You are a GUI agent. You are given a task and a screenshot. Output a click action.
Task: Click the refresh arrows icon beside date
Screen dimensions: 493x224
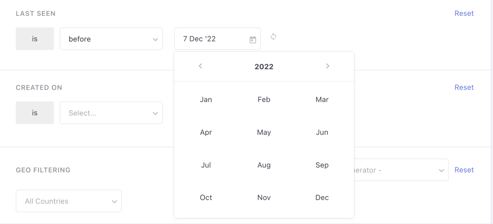273,37
